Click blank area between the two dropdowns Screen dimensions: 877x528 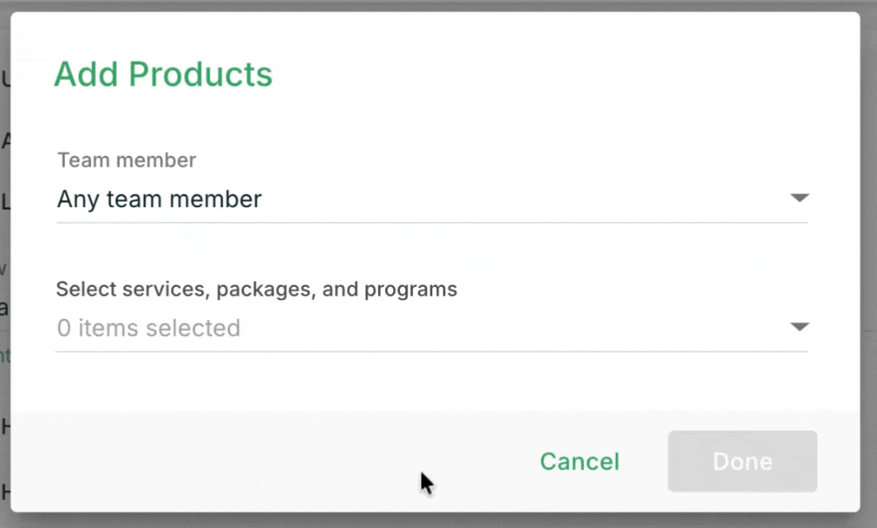point(431,252)
